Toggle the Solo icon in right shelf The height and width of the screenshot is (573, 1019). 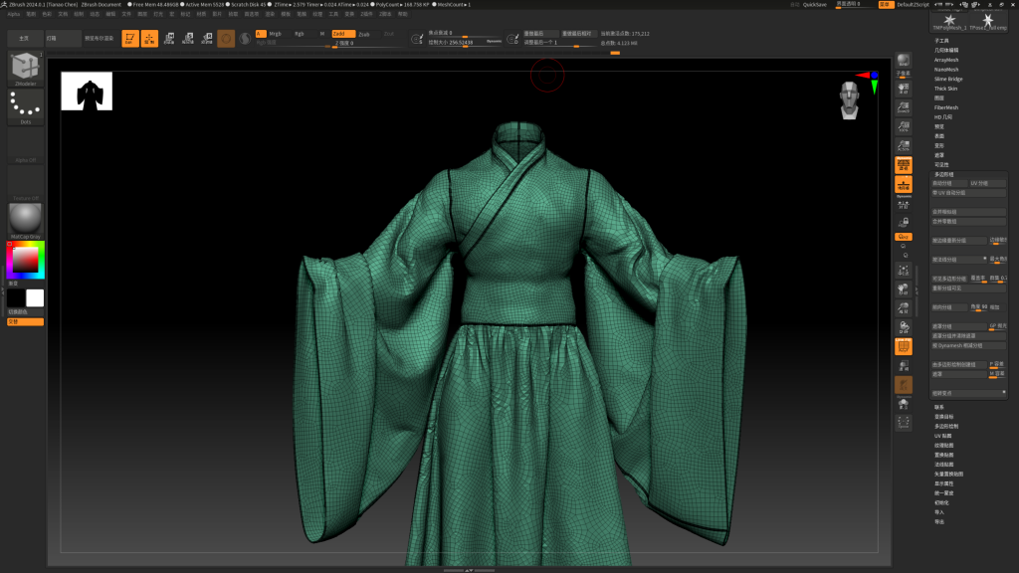pos(904,404)
